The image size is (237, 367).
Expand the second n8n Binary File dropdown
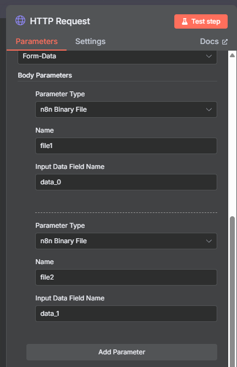tap(126, 241)
